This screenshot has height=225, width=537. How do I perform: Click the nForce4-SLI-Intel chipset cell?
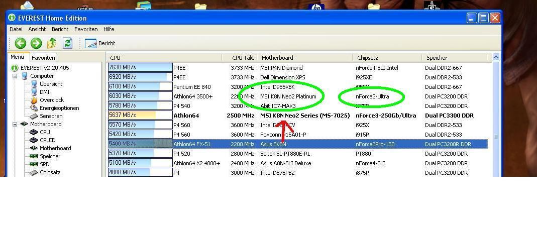377,68
